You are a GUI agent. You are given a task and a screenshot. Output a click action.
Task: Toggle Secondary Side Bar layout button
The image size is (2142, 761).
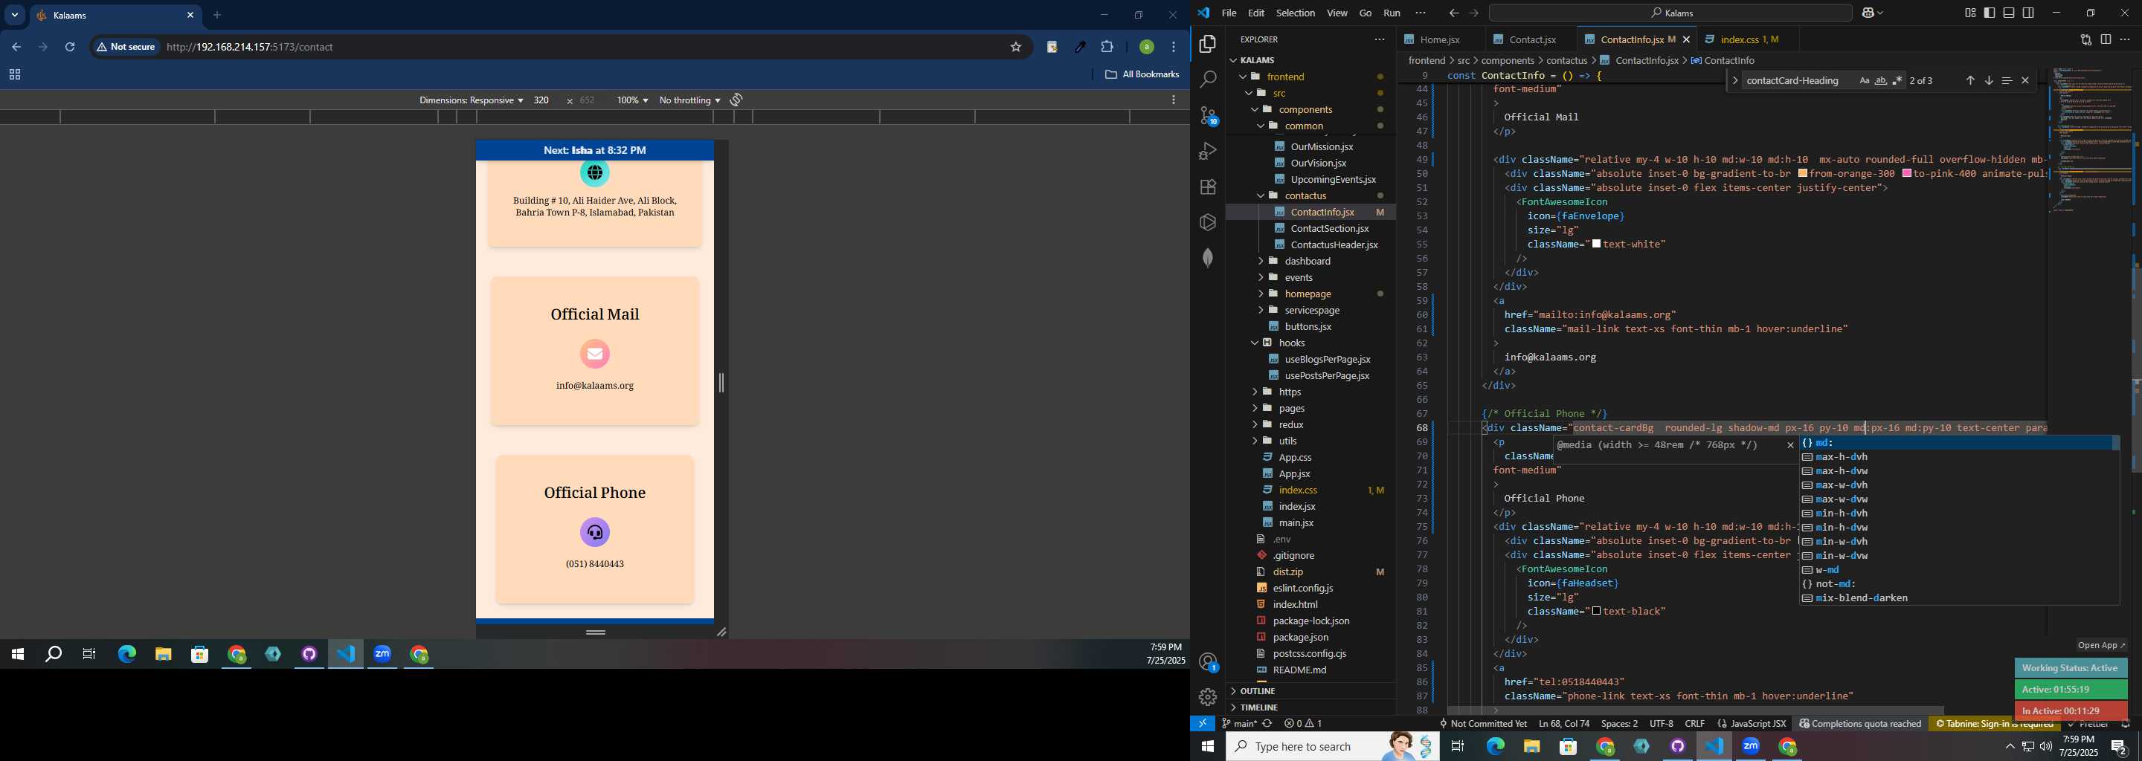[2028, 13]
